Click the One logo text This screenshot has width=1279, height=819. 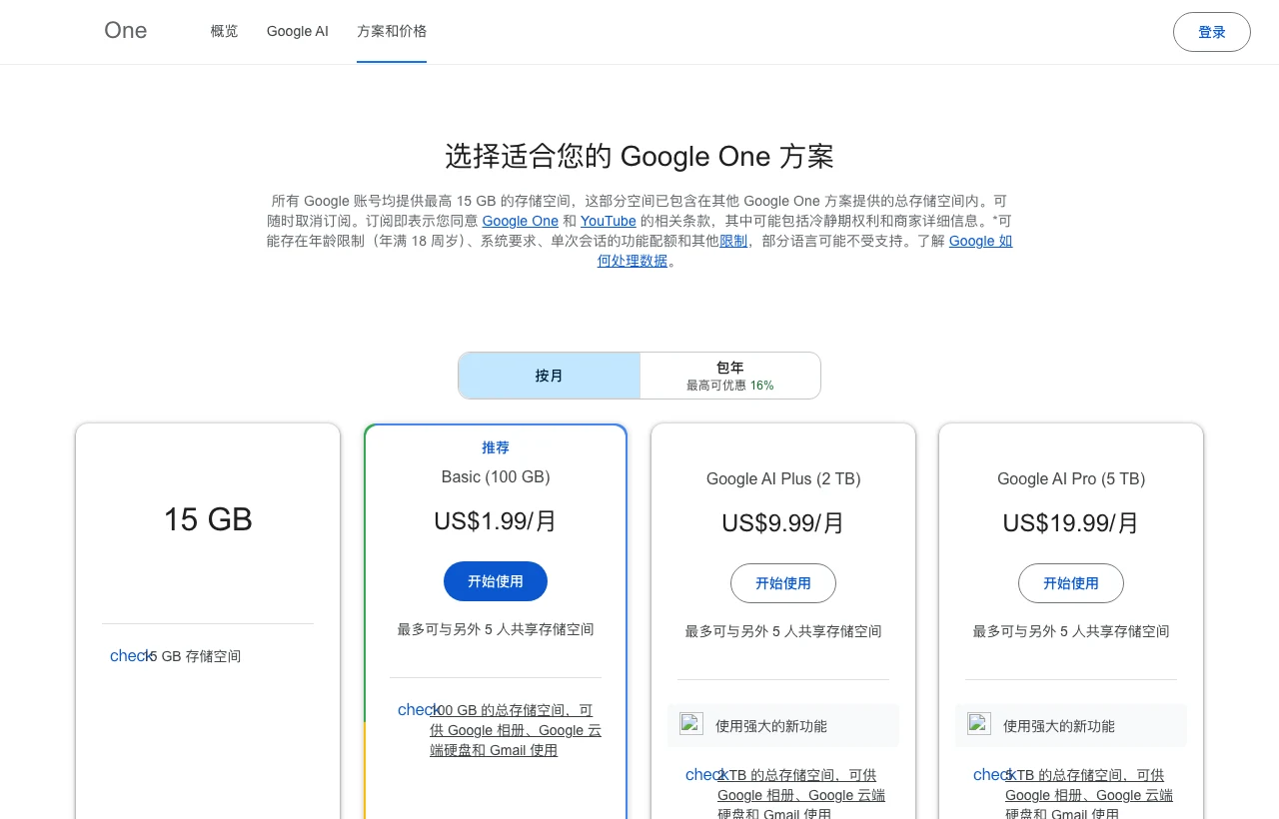tap(126, 31)
